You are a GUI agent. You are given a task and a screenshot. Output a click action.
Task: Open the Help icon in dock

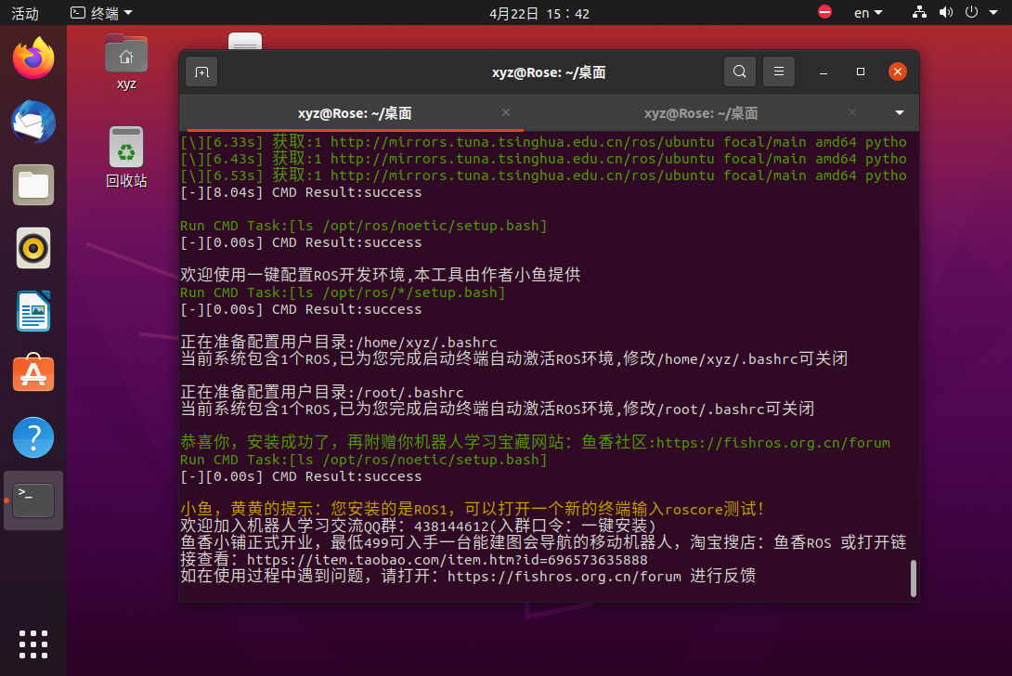pos(33,437)
